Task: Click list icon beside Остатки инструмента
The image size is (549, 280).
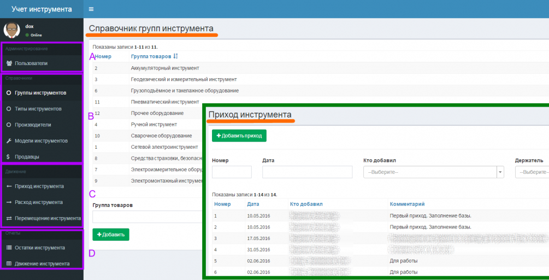Action: pos(9,247)
